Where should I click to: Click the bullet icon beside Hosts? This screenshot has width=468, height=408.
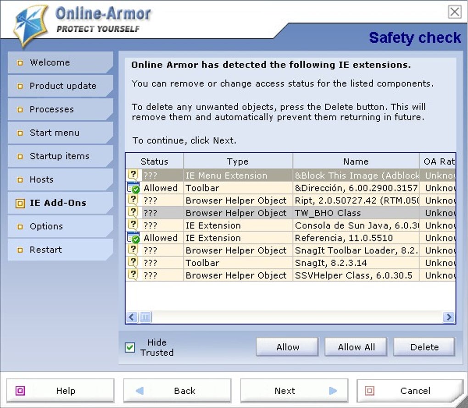[20, 180]
